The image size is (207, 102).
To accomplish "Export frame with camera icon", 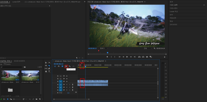I will (147, 57).
